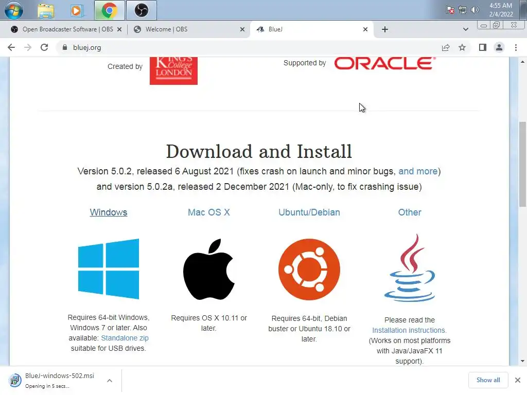This screenshot has width=527, height=395.
Task: Click the bluej.org address bar
Action: (249, 47)
